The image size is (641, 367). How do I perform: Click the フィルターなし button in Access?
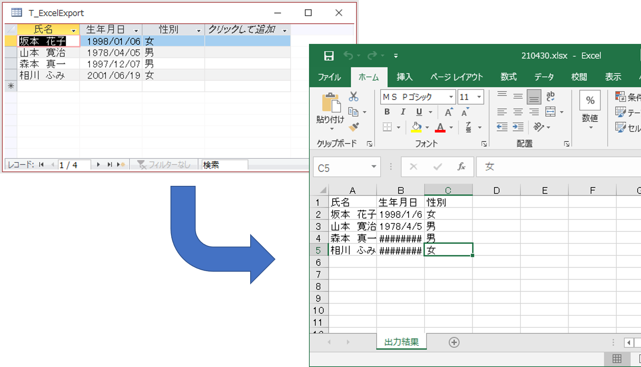[164, 165]
